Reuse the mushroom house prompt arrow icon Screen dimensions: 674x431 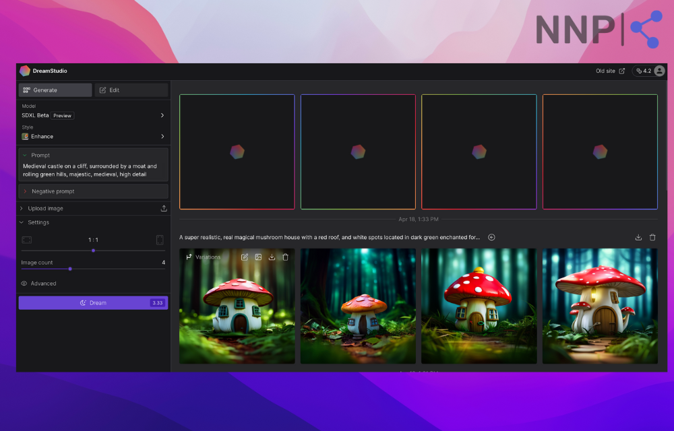click(491, 237)
